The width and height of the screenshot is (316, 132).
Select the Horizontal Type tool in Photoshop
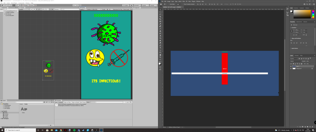[160, 48]
